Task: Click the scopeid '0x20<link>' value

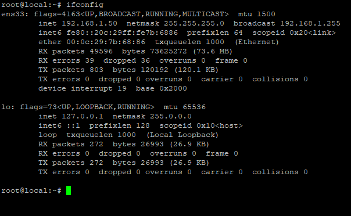Action: [x=313, y=33]
